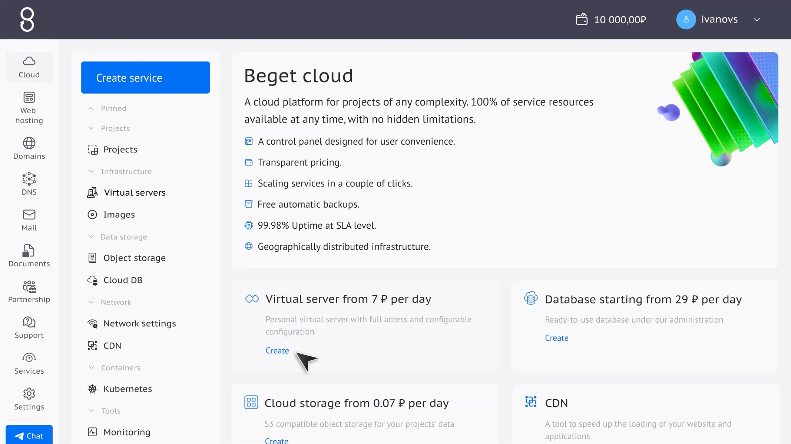Open the Documents sidebar icon

pos(29,251)
